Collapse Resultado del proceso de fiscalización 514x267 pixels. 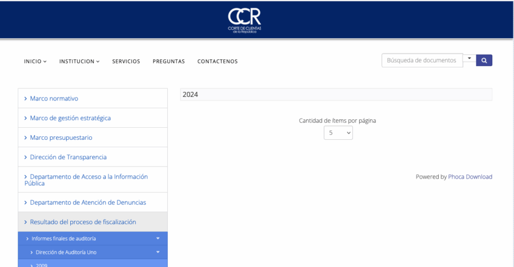point(83,222)
